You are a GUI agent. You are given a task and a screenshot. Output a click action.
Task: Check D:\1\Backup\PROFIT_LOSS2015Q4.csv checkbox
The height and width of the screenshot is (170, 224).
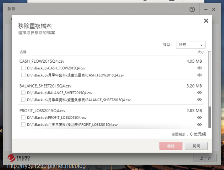click(23, 117)
